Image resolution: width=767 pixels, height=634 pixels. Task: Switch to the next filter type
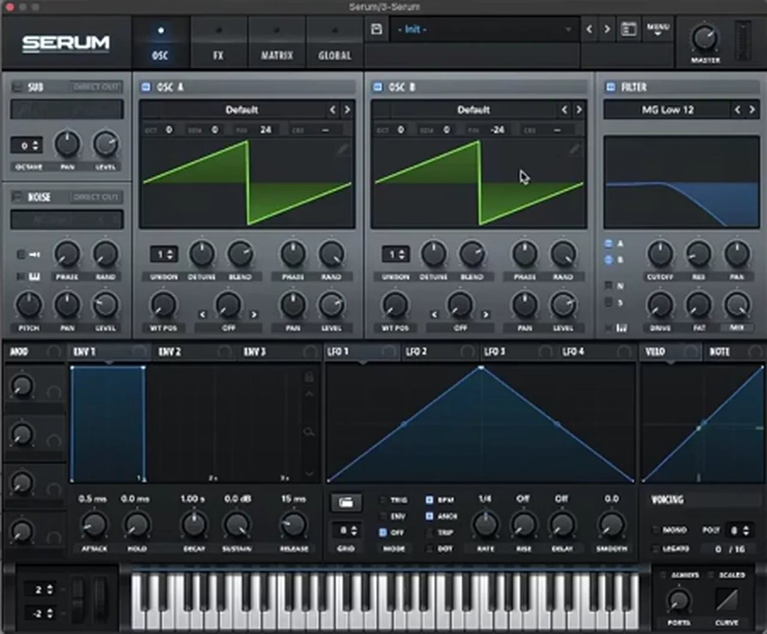[752, 110]
